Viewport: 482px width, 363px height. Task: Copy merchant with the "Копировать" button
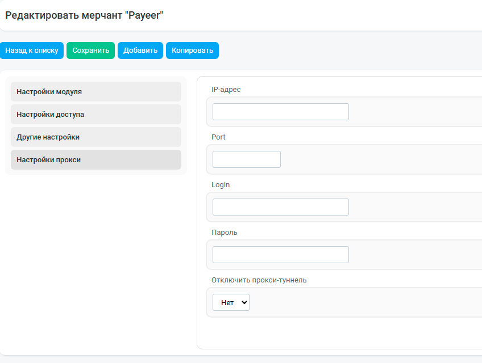coord(193,50)
